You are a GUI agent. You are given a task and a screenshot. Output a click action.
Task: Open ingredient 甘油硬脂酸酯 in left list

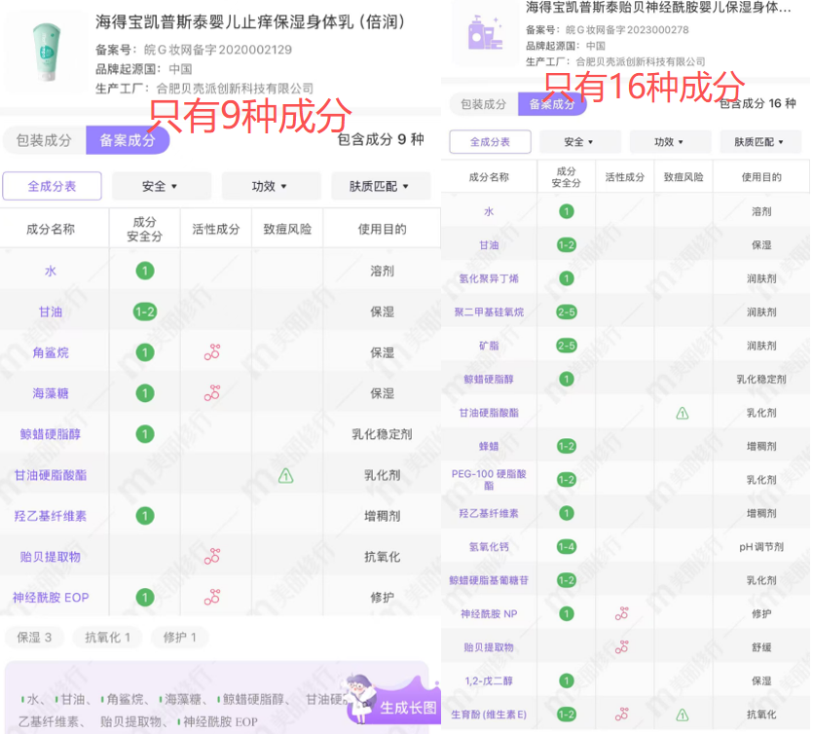pyautogui.click(x=51, y=475)
